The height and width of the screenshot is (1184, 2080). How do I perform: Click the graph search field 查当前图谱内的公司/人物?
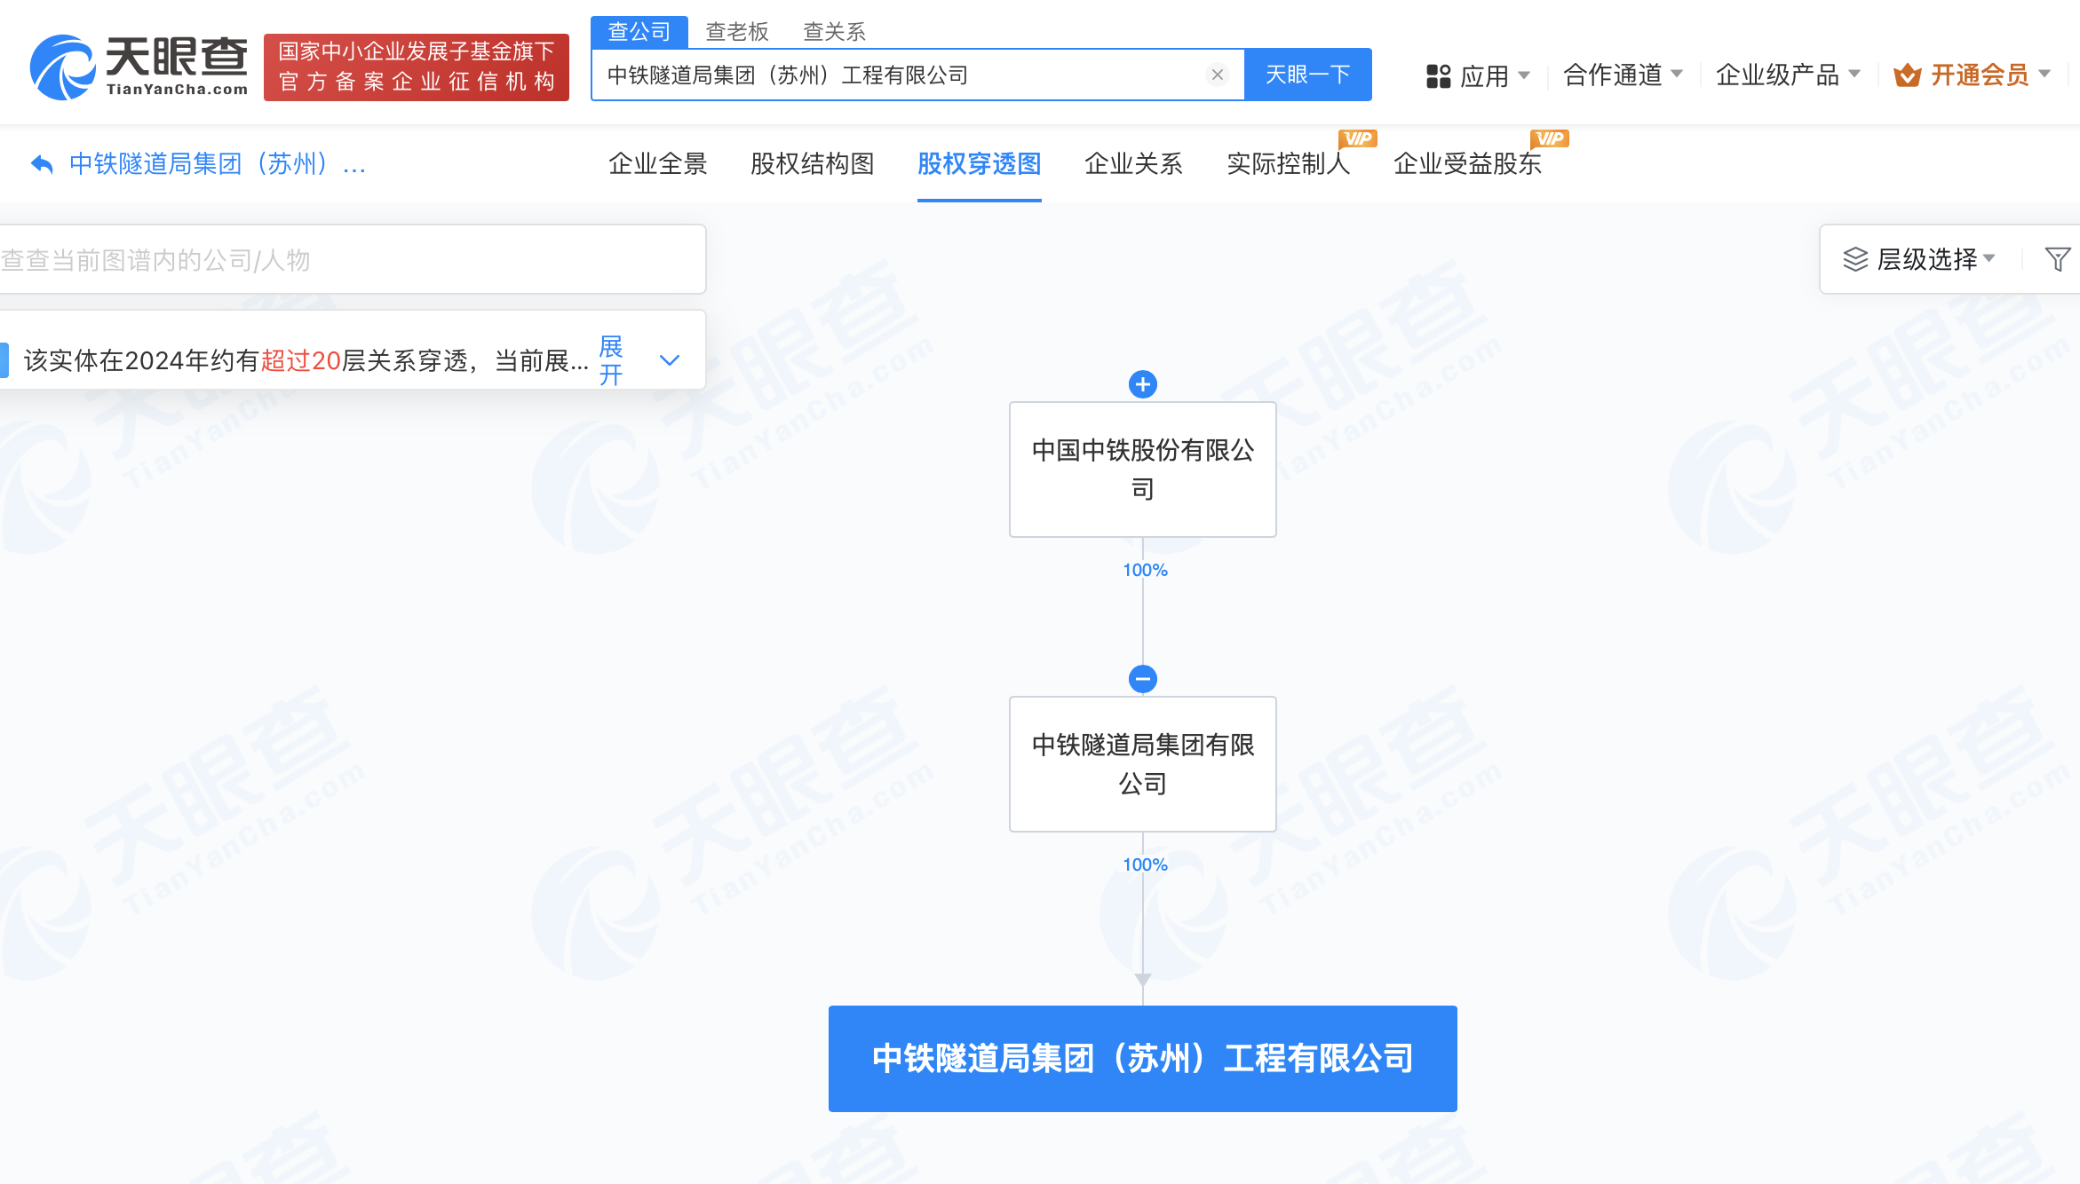click(x=352, y=259)
